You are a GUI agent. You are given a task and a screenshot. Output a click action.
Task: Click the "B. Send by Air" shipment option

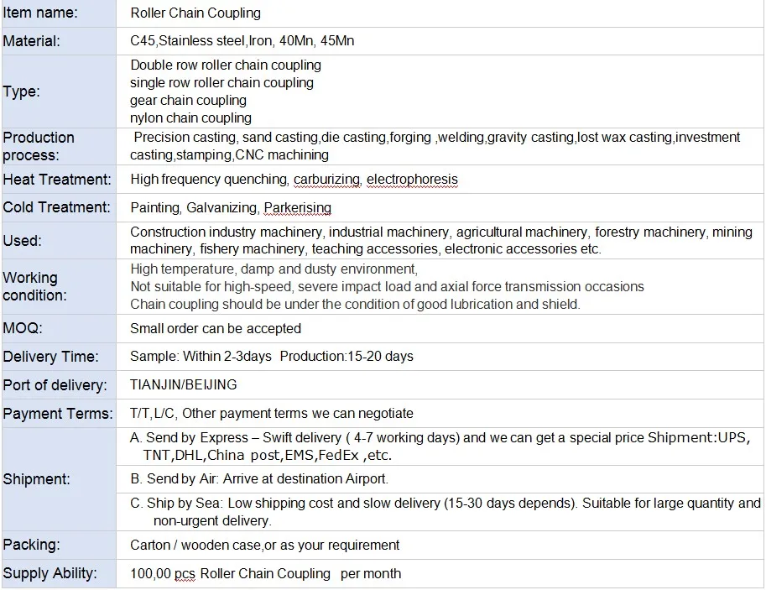click(258, 479)
